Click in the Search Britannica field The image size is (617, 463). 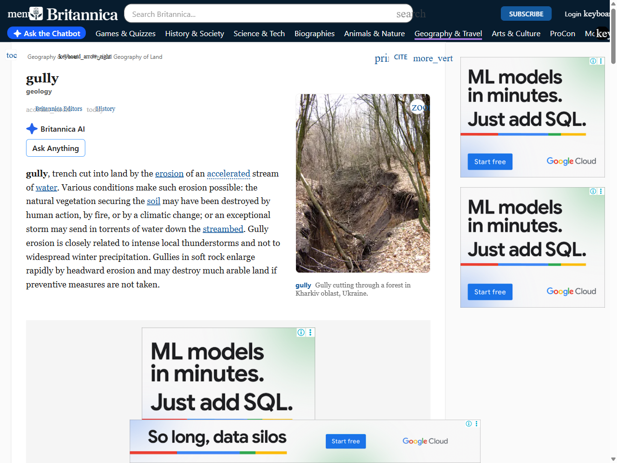coord(260,14)
